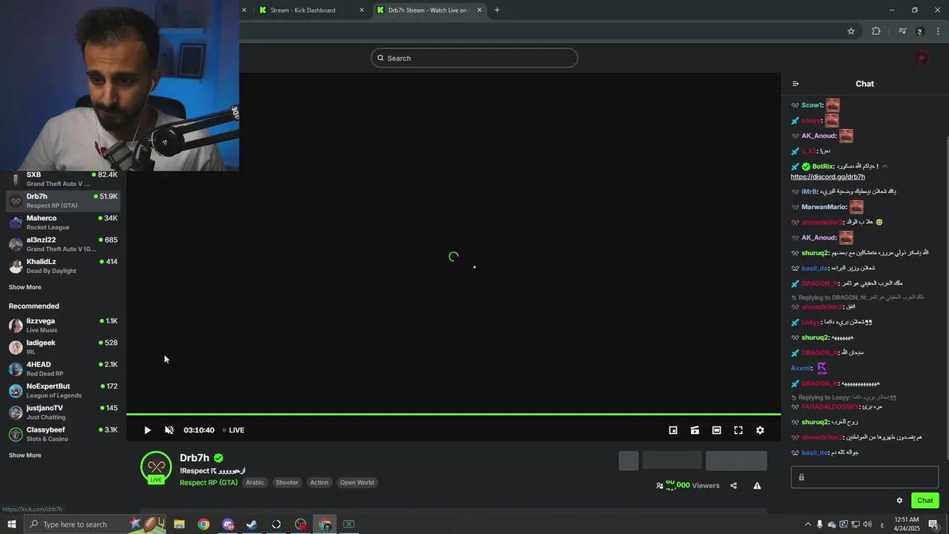Open picture-in-picture mini player
Screen dimensions: 949x534
673,430
